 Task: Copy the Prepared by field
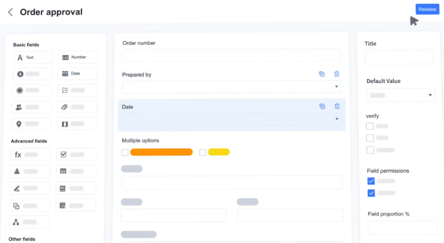coord(322,74)
